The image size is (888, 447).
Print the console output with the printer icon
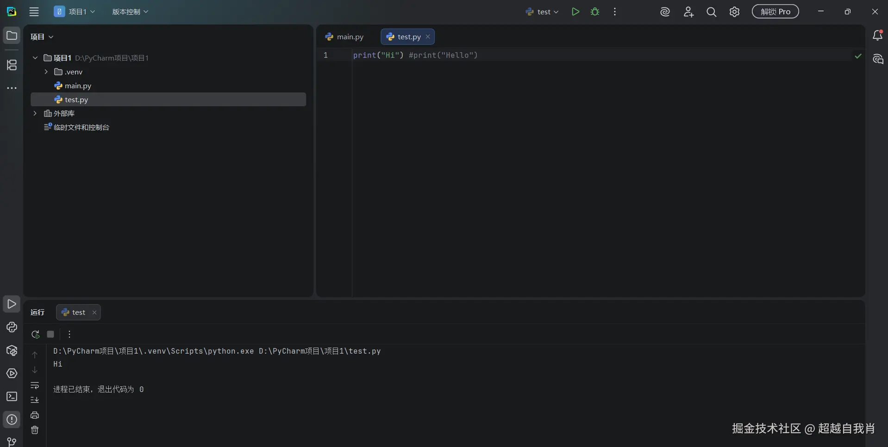[x=35, y=415]
